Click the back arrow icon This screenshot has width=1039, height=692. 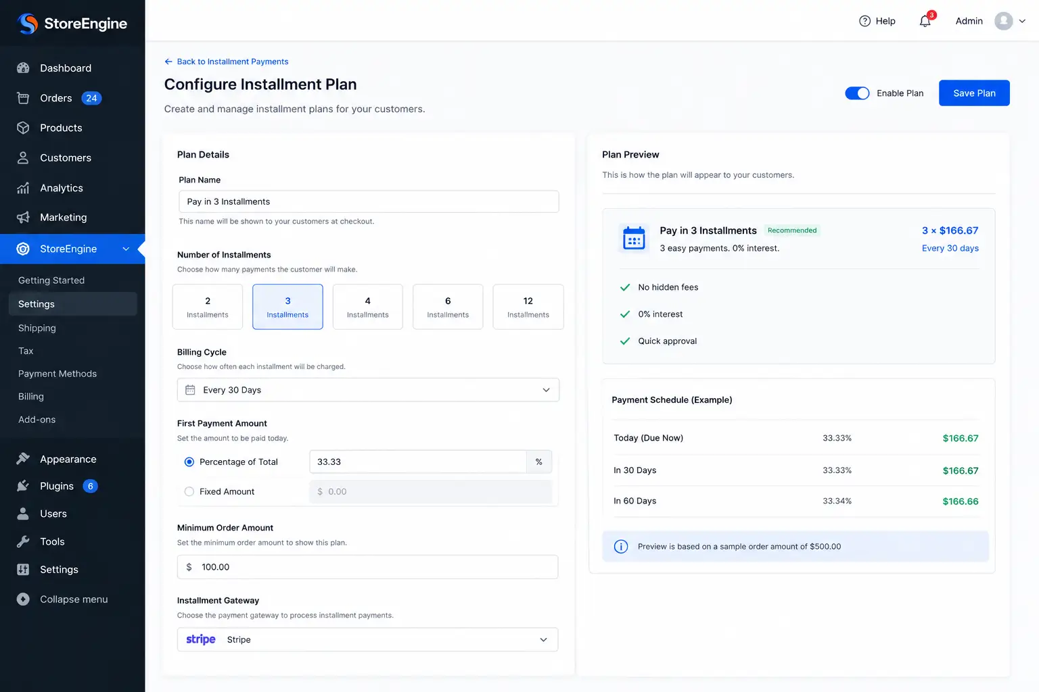click(168, 61)
